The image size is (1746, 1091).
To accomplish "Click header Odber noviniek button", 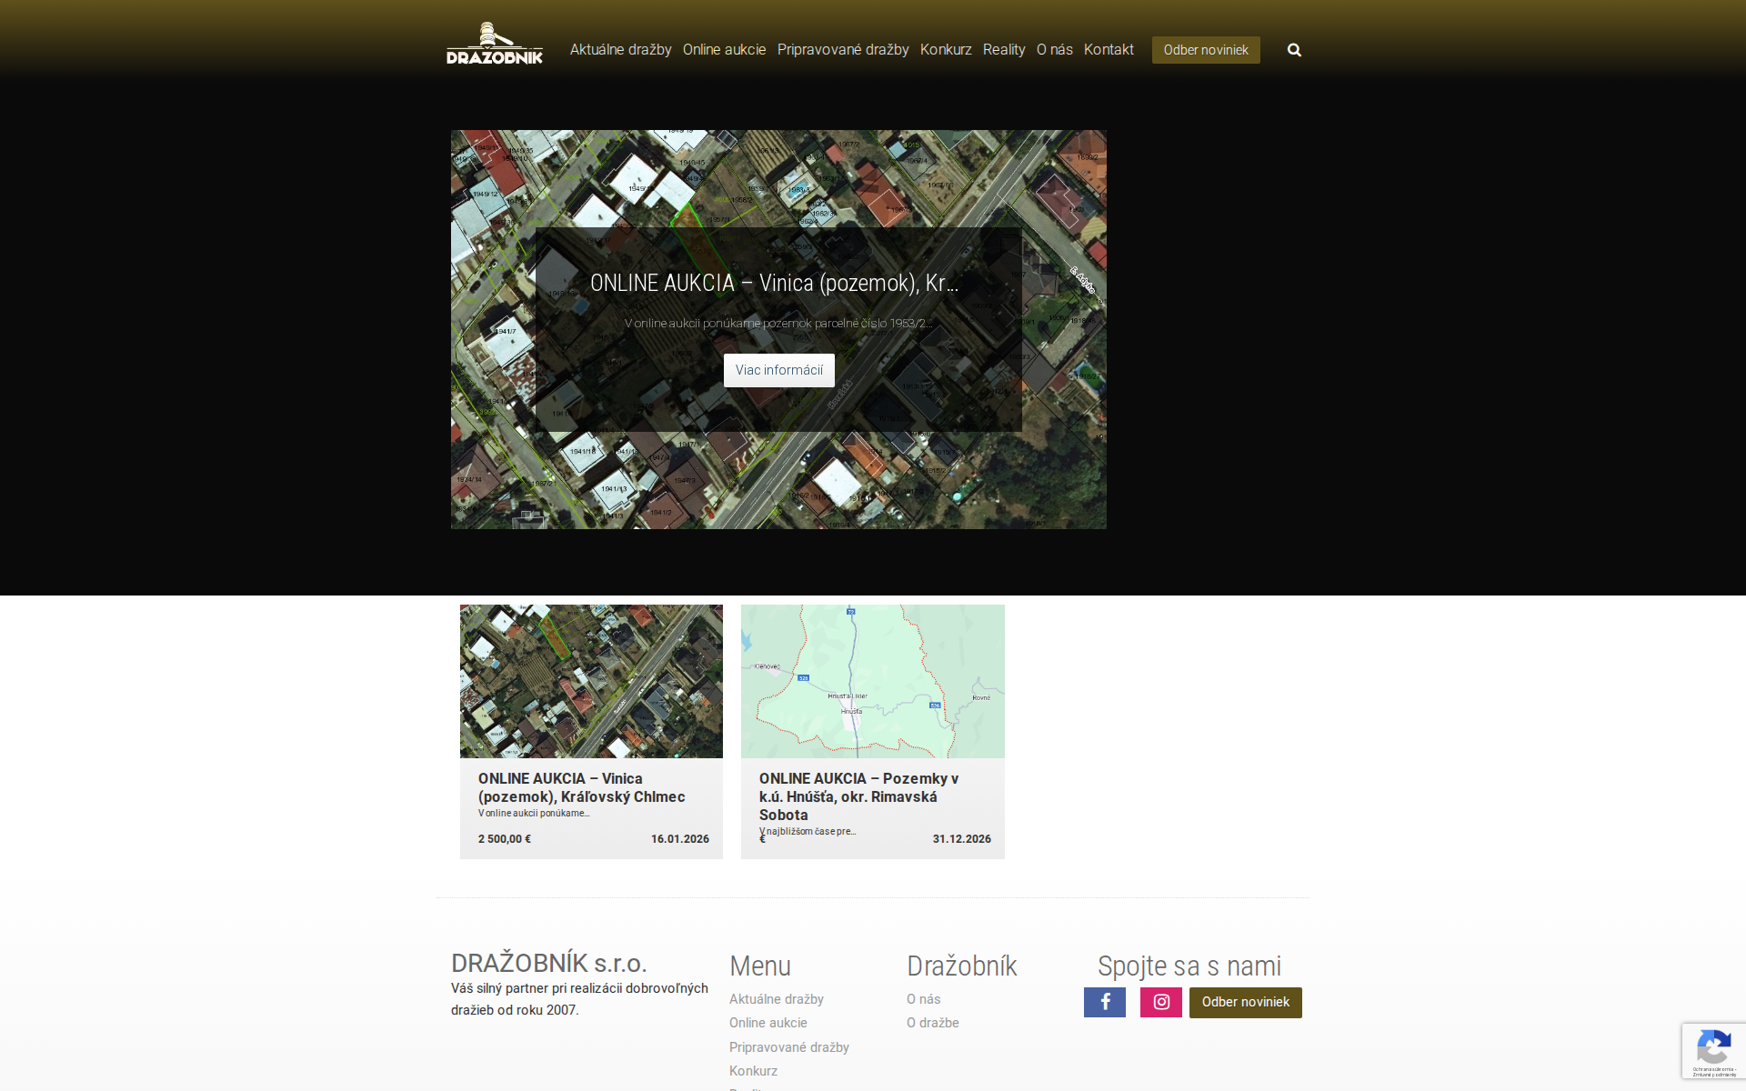I will [x=1205, y=50].
